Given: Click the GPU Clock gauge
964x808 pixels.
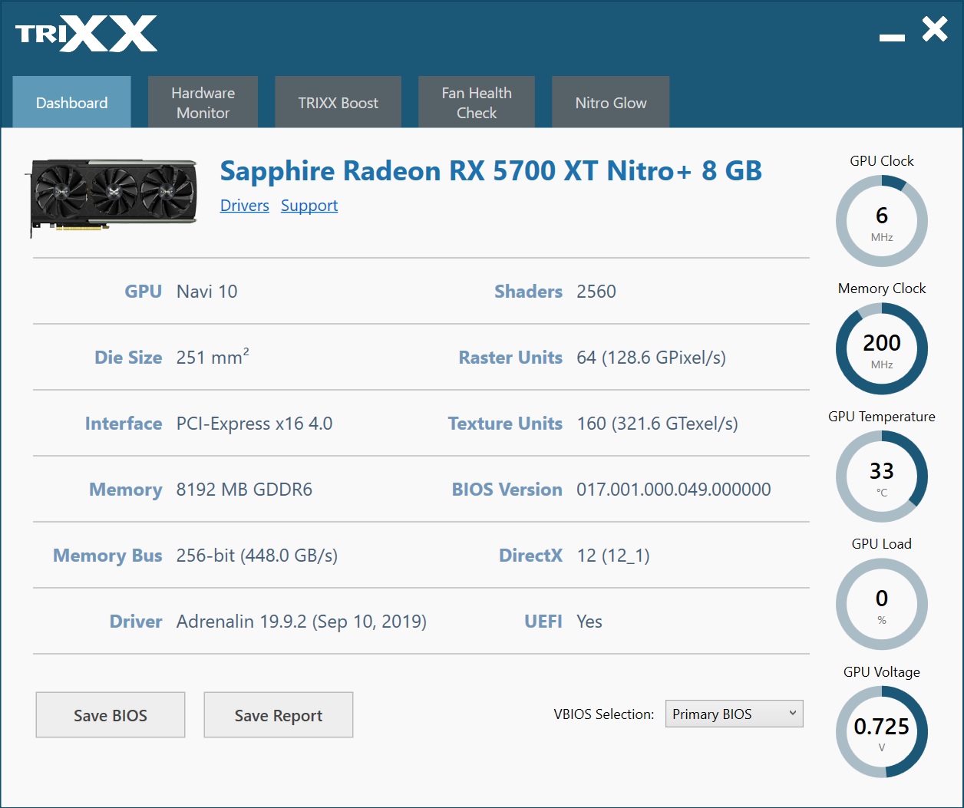Looking at the screenshot, I should click(882, 221).
